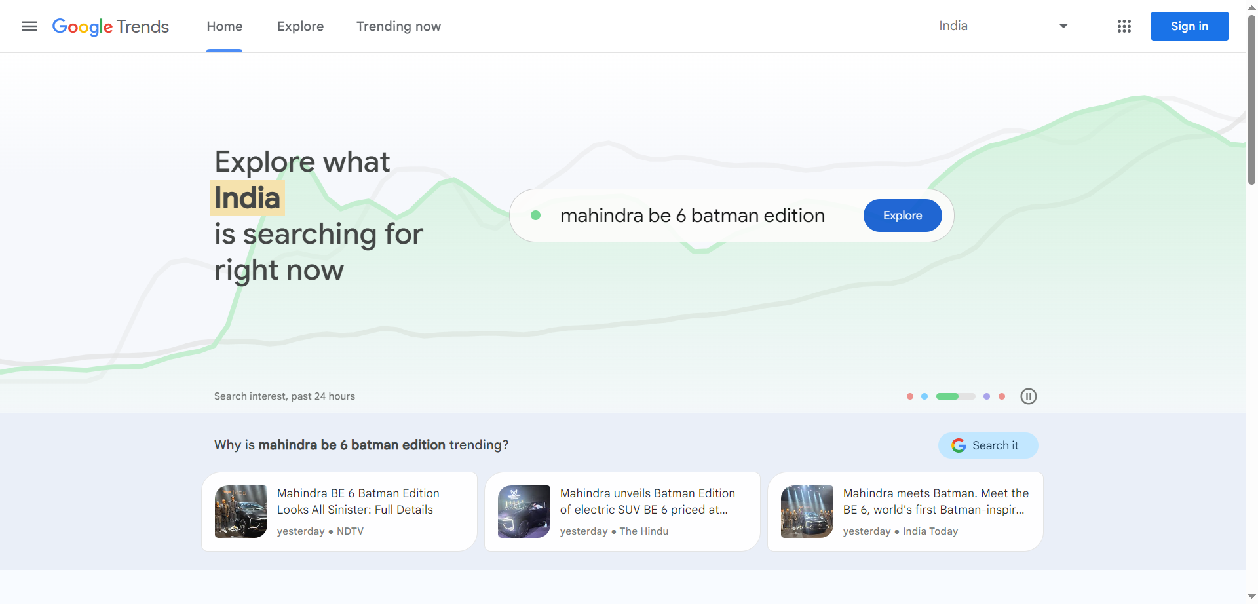Viewport: 1258px width, 604px height.
Task: Open the India Today Batman article
Action: coord(905,512)
